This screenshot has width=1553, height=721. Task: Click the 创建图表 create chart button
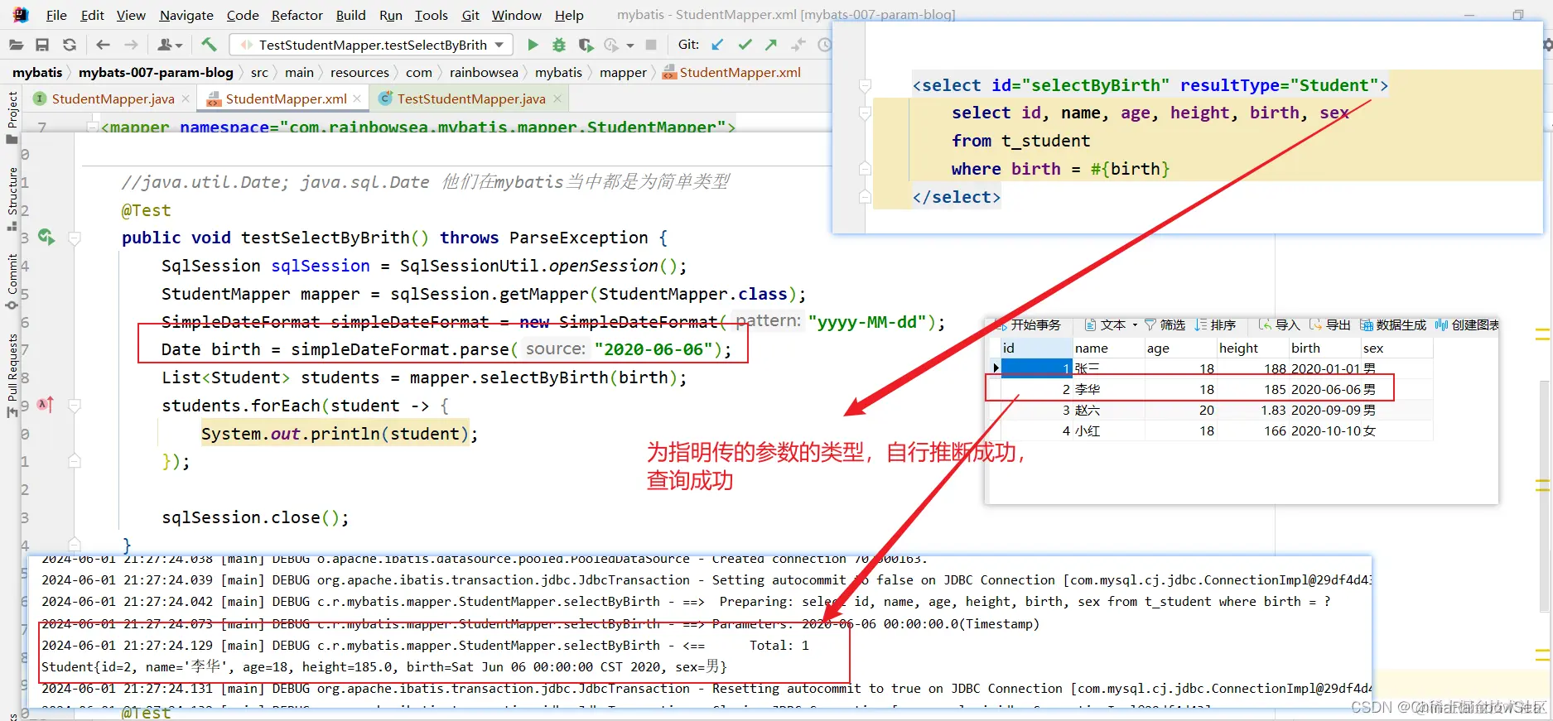pyautogui.click(x=1467, y=324)
